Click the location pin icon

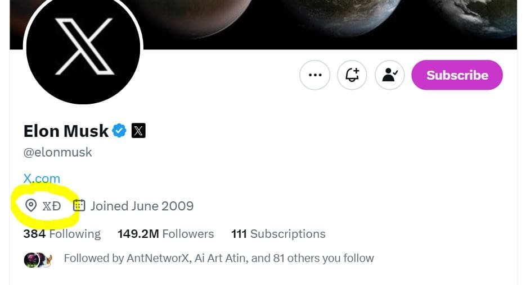click(32, 206)
